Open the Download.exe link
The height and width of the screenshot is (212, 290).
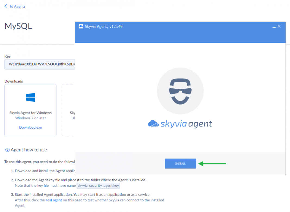click(30, 127)
